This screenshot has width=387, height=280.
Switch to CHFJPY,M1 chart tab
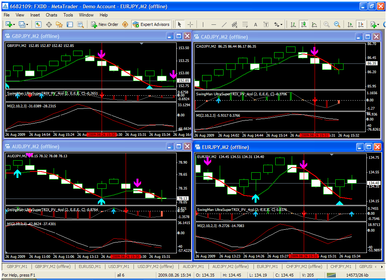[x=341, y=266]
